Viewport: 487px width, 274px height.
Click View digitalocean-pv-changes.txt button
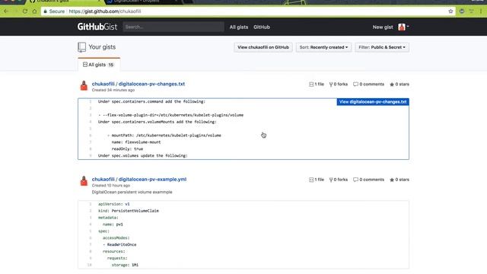[373, 102]
